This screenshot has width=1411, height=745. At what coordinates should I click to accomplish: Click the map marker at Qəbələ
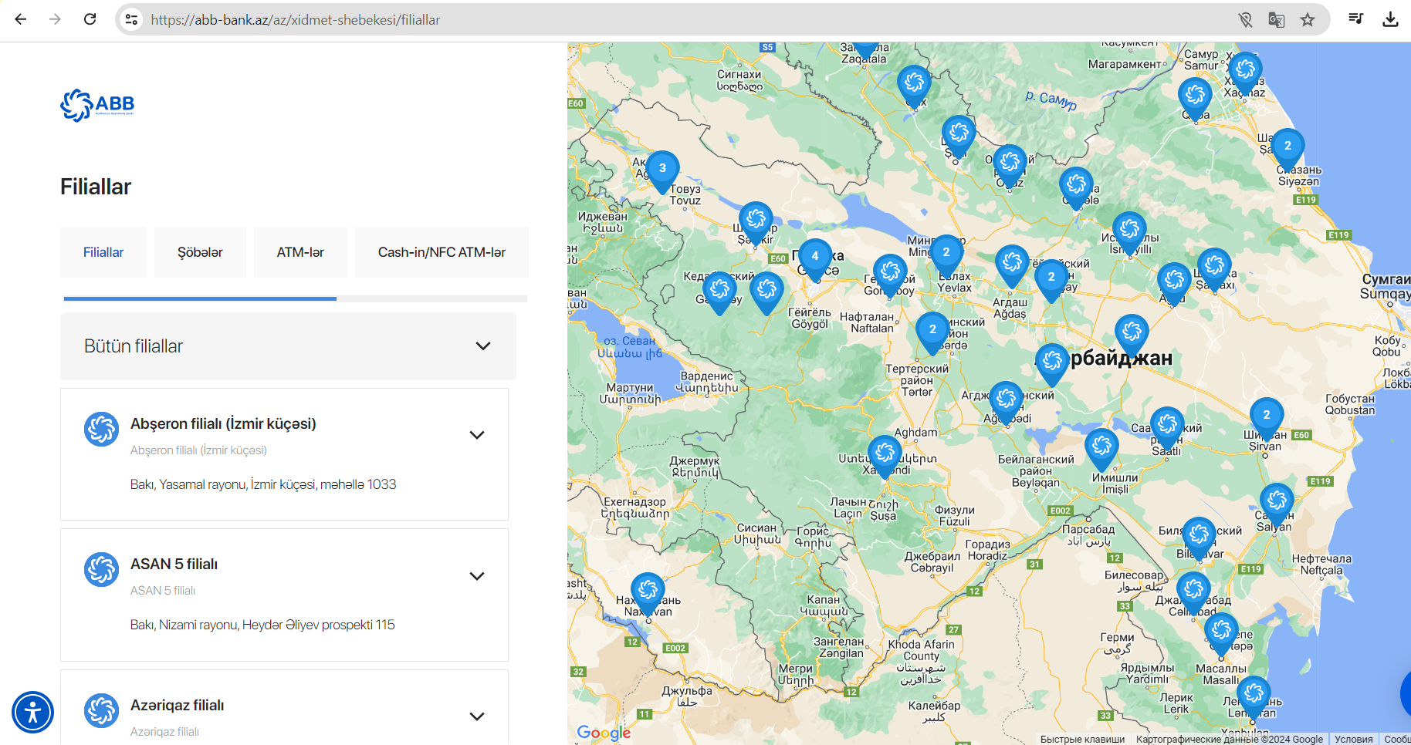(x=1076, y=187)
